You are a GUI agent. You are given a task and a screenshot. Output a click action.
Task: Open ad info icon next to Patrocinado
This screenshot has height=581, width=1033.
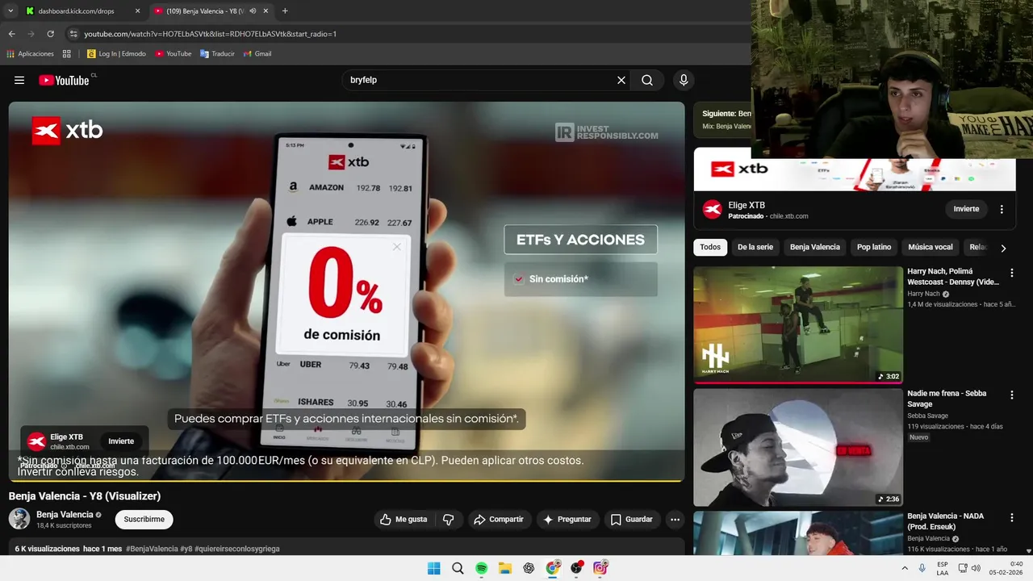[x=64, y=466]
